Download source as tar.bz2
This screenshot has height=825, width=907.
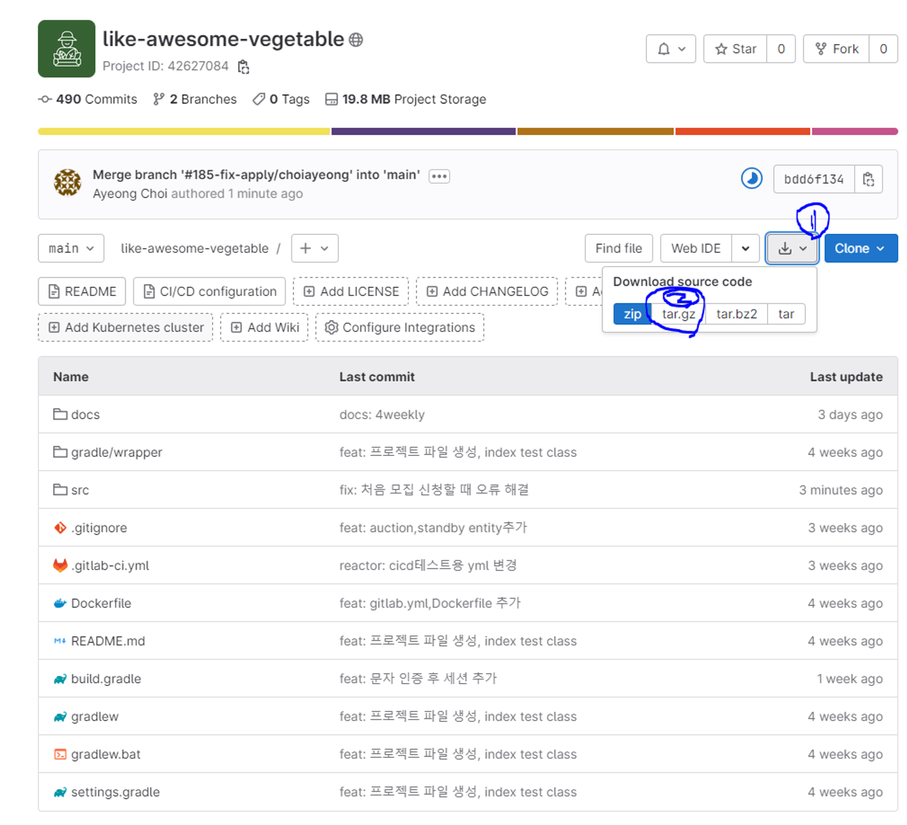[x=736, y=314]
